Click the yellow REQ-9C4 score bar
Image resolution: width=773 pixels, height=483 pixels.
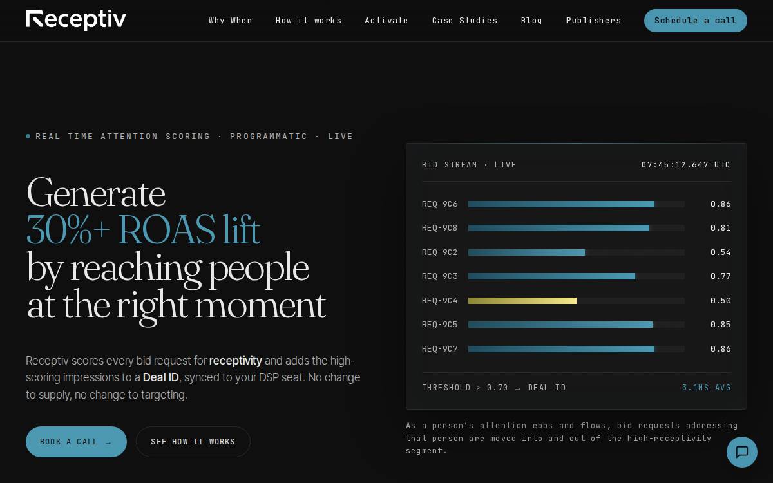coord(577,301)
